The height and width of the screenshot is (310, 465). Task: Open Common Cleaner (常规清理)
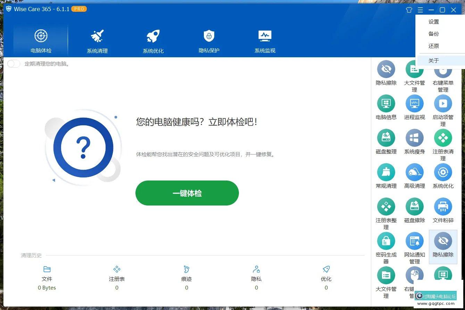pos(386,172)
